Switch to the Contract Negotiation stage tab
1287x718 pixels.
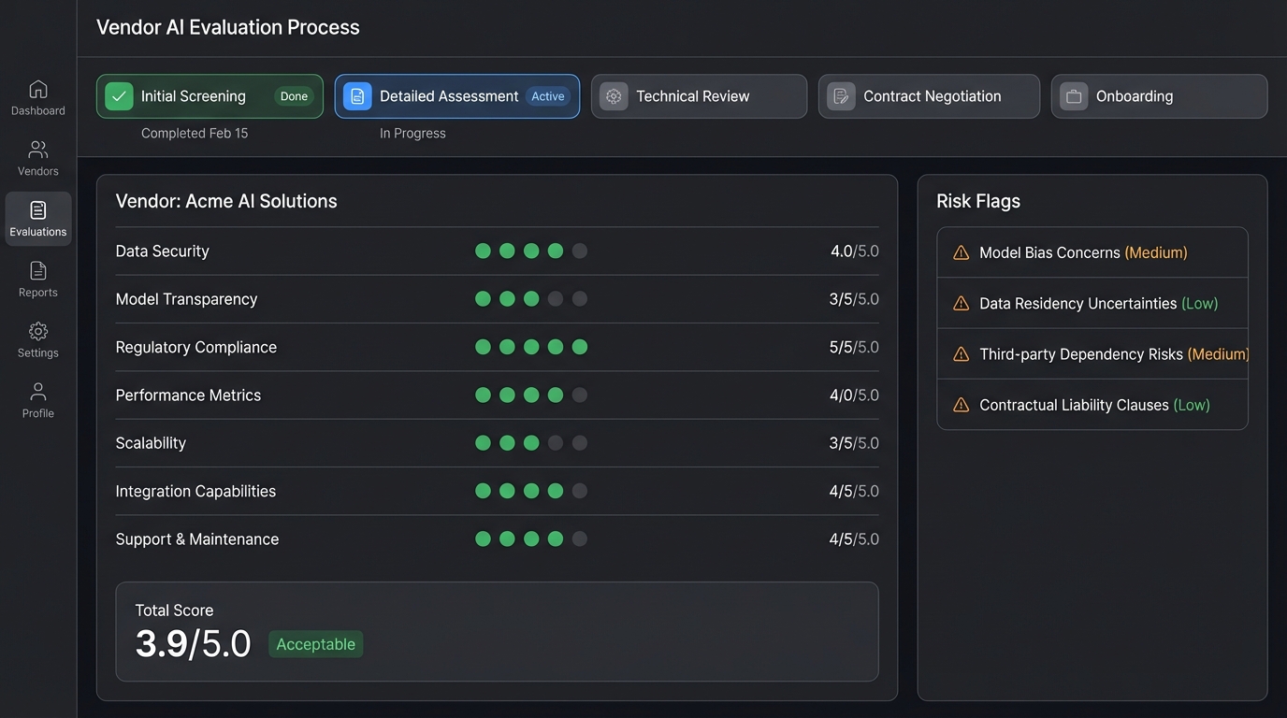pyautogui.click(x=929, y=95)
